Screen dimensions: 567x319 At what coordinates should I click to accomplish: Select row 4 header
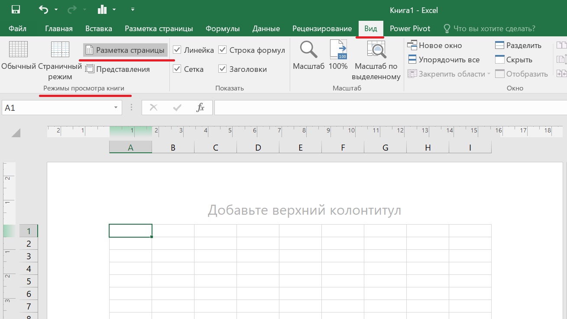tap(29, 268)
